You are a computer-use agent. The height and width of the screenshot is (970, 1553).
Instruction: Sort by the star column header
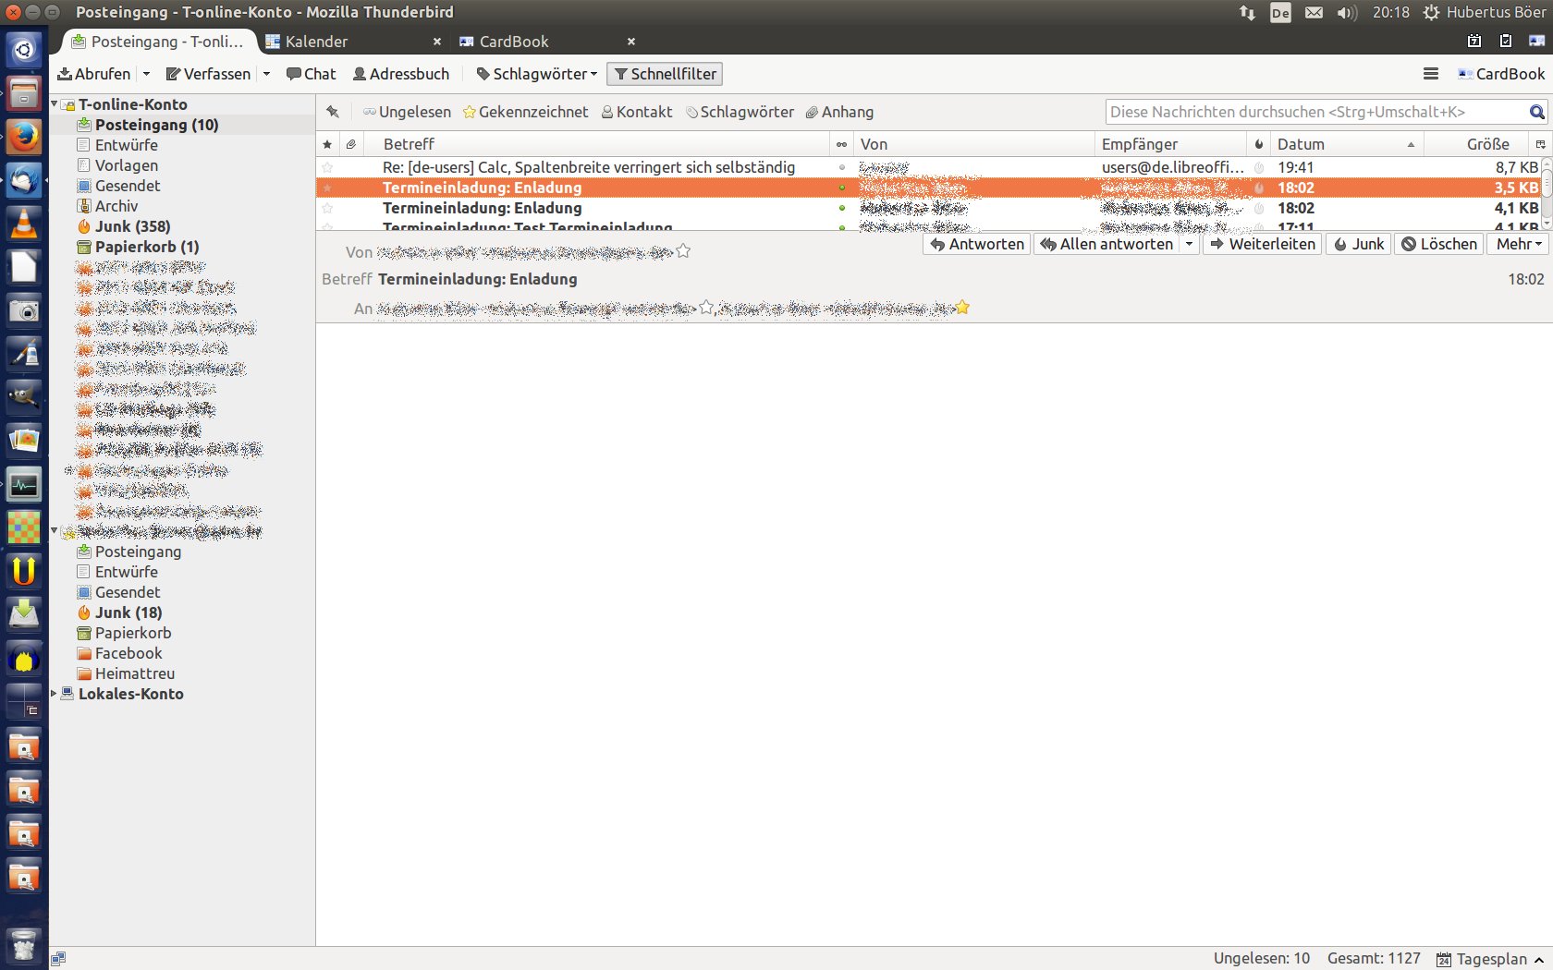pyautogui.click(x=327, y=144)
